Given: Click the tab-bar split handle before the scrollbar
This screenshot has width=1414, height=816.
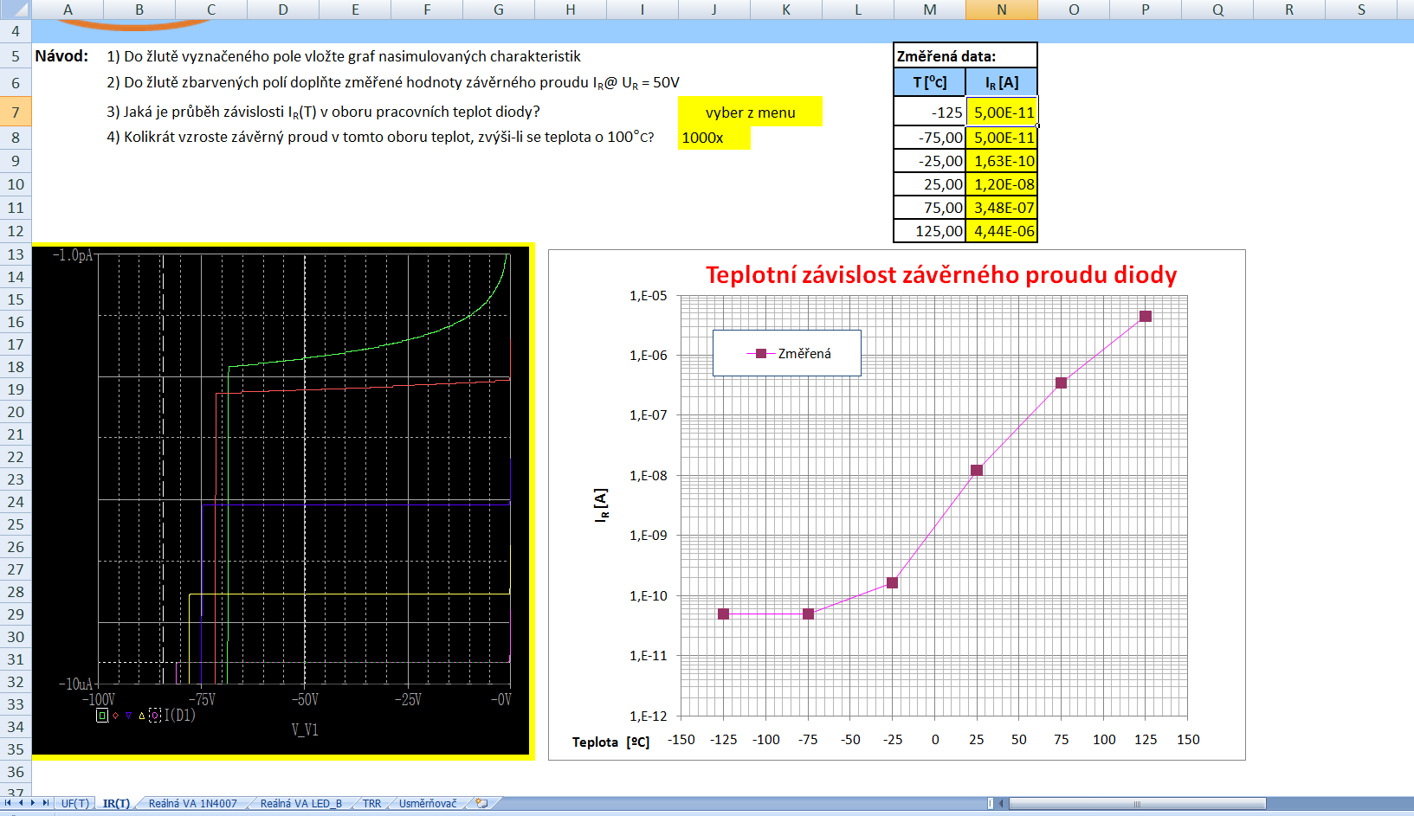Looking at the screenshot, I should click(x=991, y=803).
